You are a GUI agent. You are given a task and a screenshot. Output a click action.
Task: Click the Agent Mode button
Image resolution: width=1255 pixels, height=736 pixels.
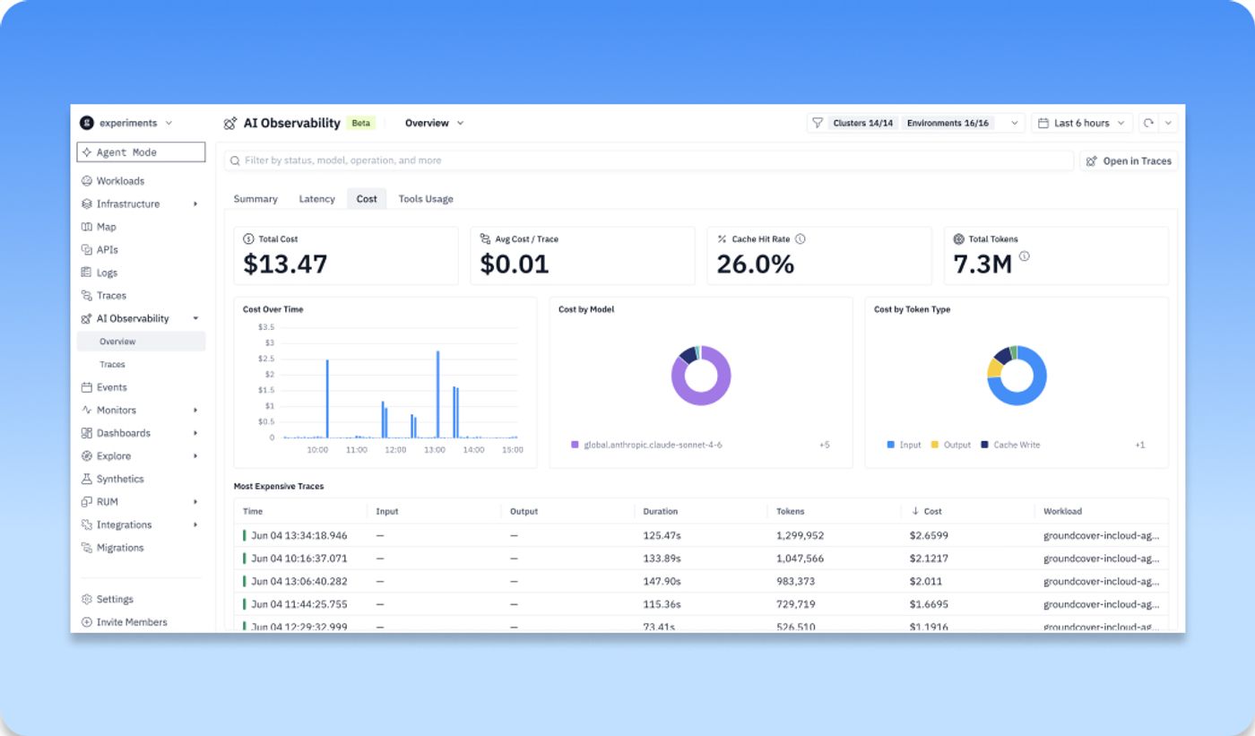[141, 152]
